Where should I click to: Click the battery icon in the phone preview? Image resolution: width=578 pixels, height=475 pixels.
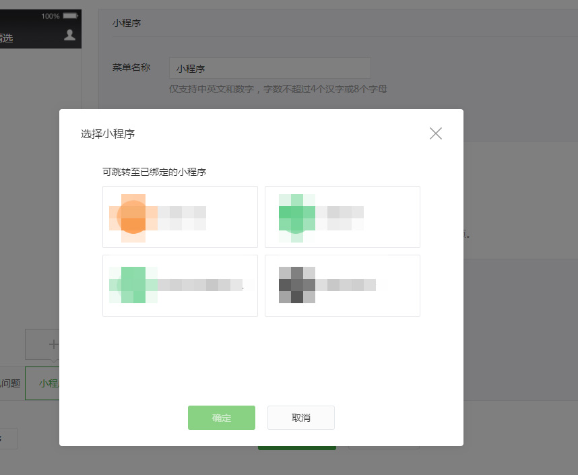(x=69, y=15)
